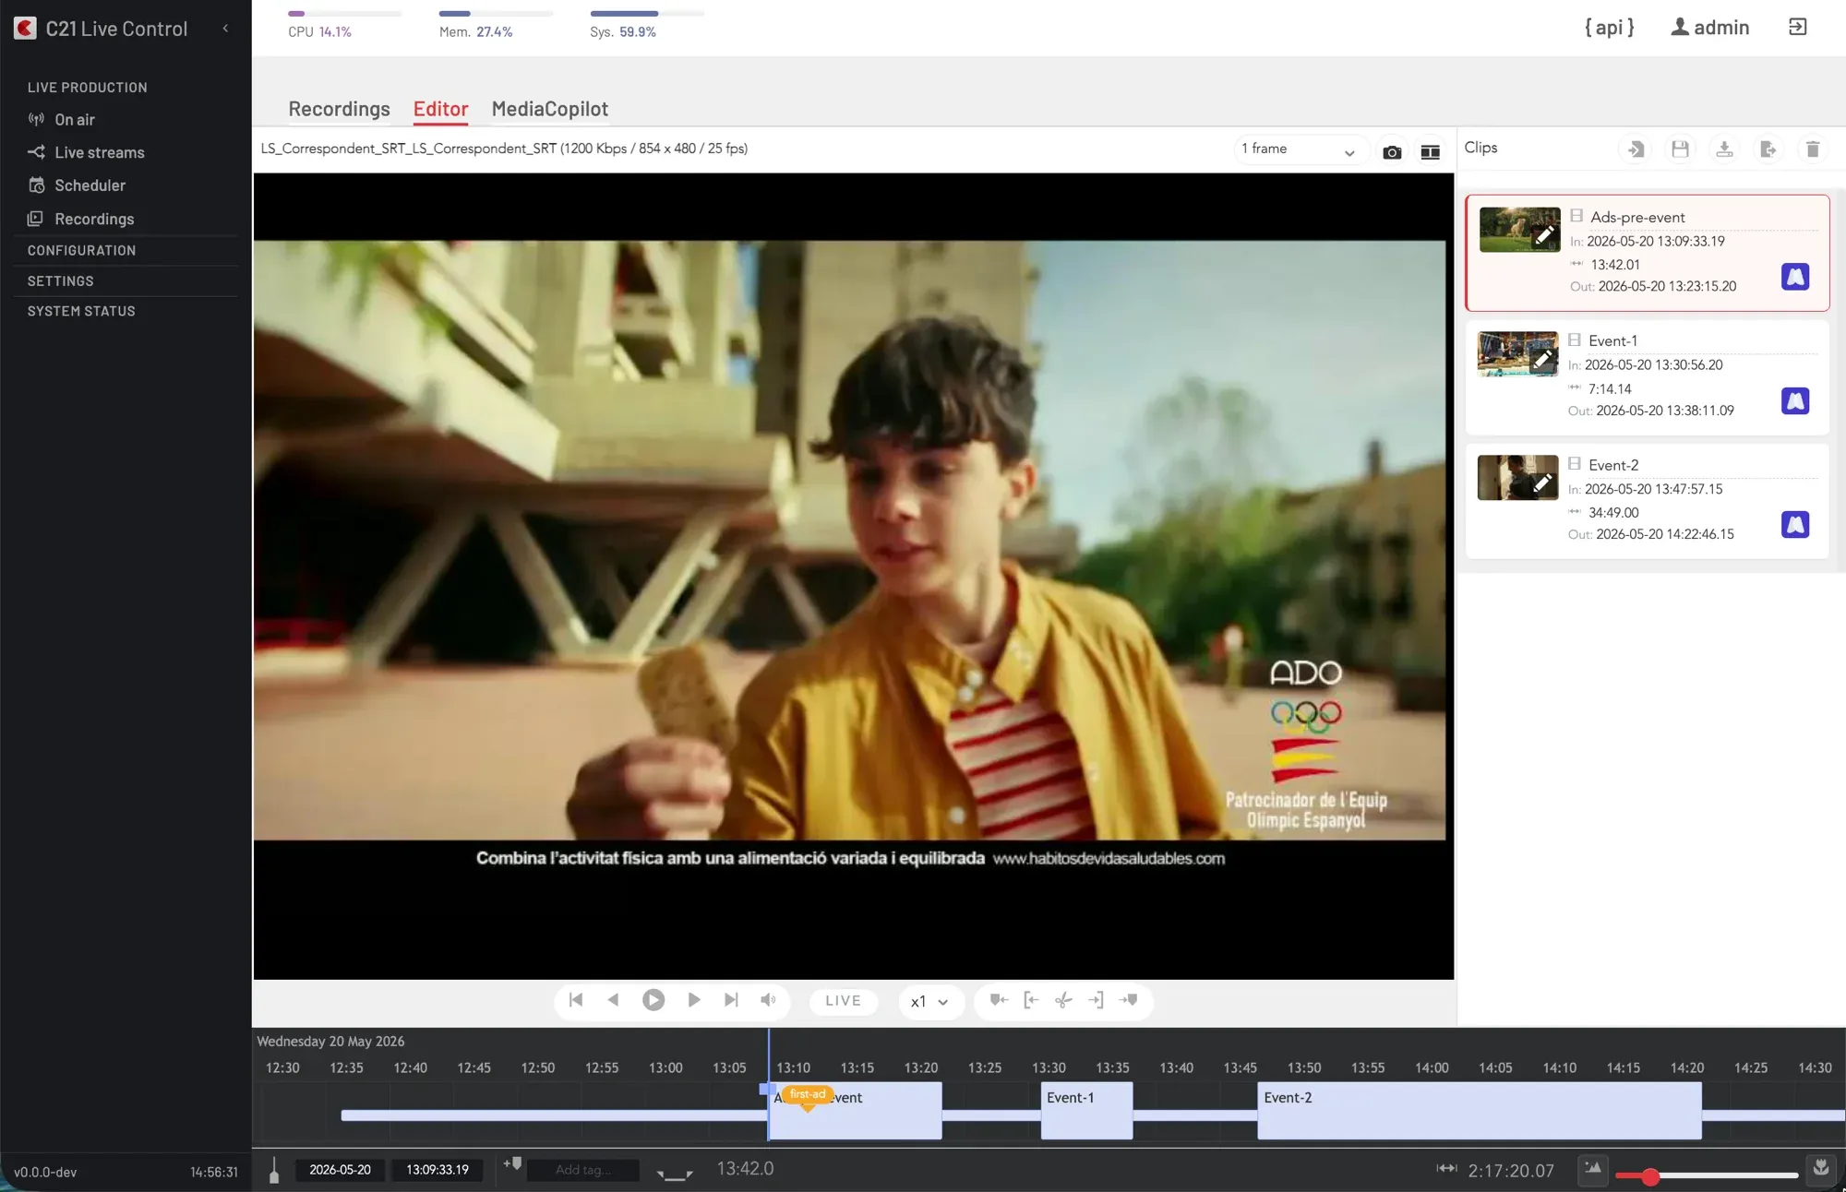Screen dimensions: 1846x1192
Task: Export clips with the export icon
Action: click(1768, 149)
